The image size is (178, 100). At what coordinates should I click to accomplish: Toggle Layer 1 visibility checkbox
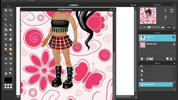pyautogui.click(x=174, y=37)
